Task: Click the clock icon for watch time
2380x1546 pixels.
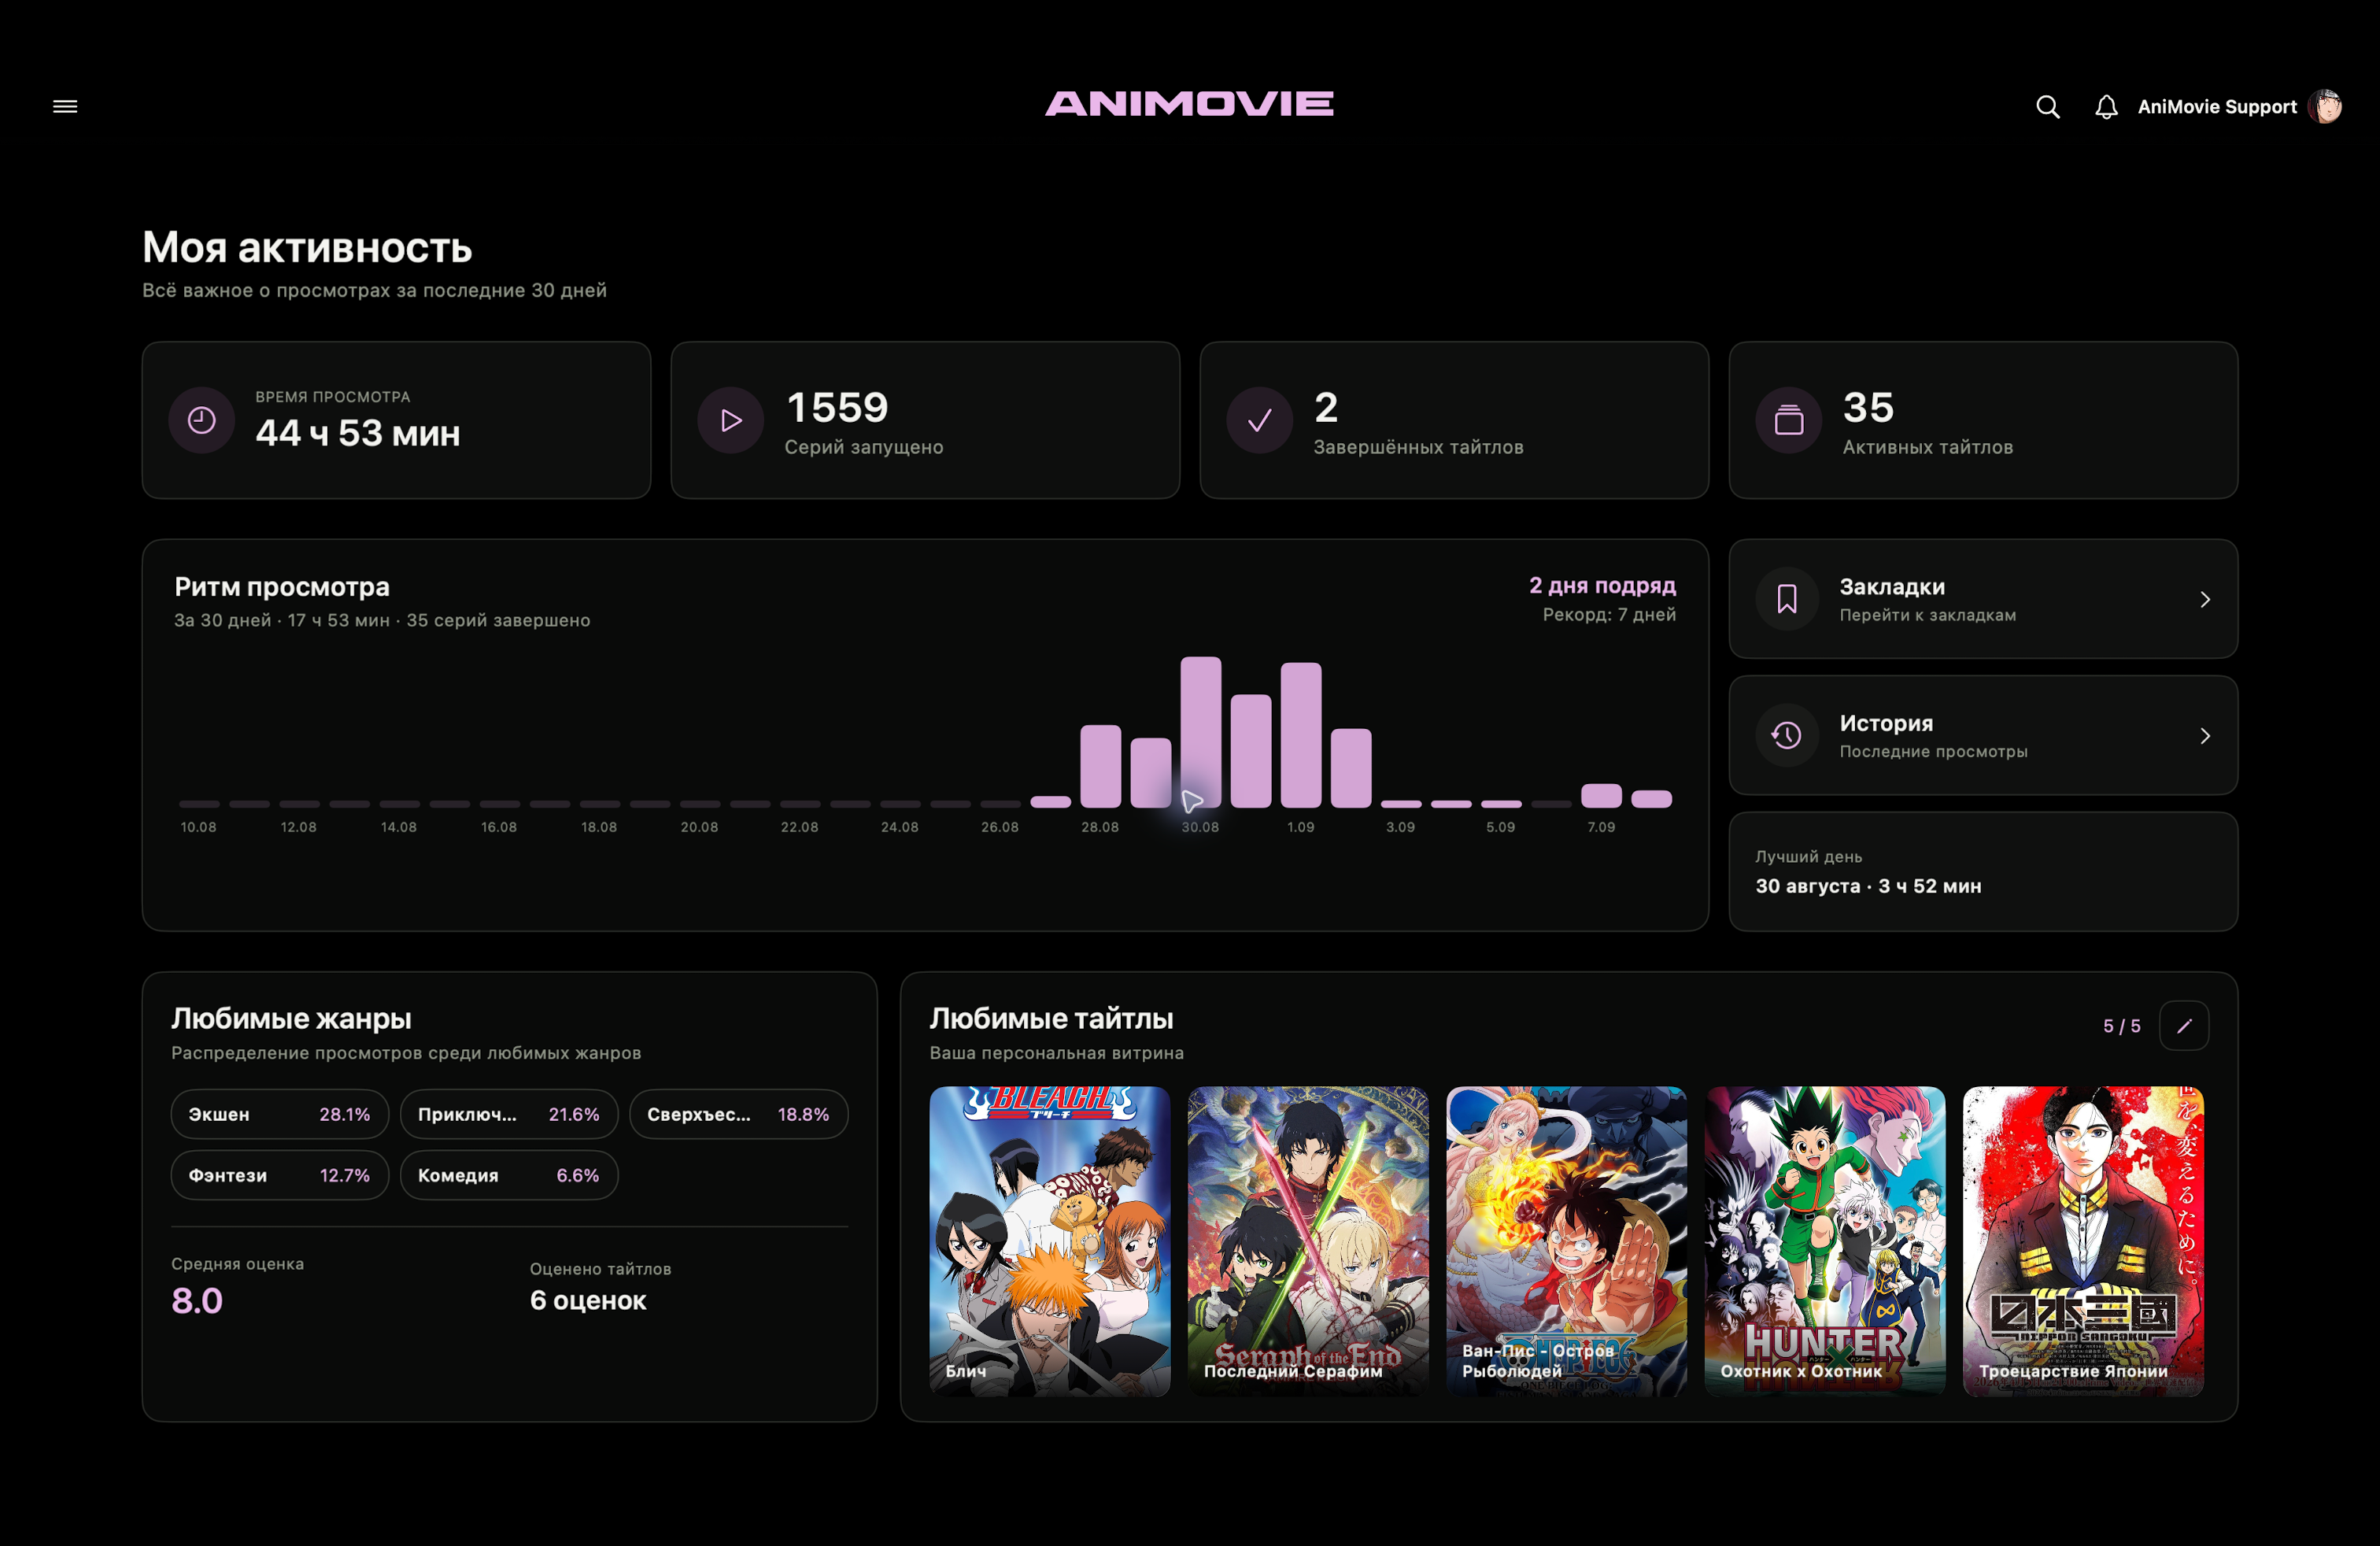Action: click(x=202, y=420)
